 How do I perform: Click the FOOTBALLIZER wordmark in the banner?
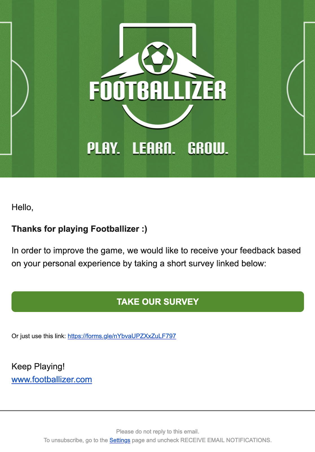coord(158,91)
